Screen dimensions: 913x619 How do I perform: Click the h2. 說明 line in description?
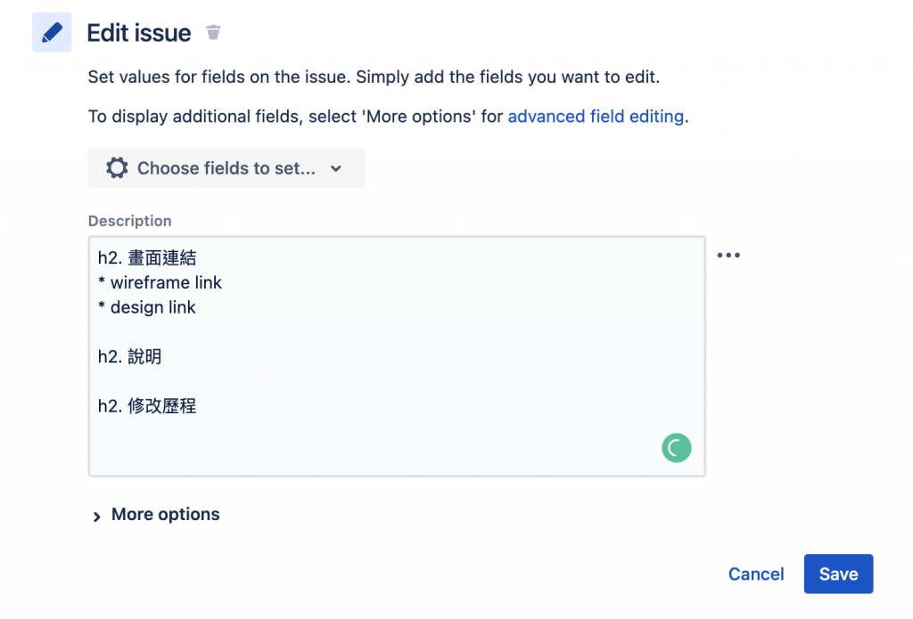(x=130, y=357)
